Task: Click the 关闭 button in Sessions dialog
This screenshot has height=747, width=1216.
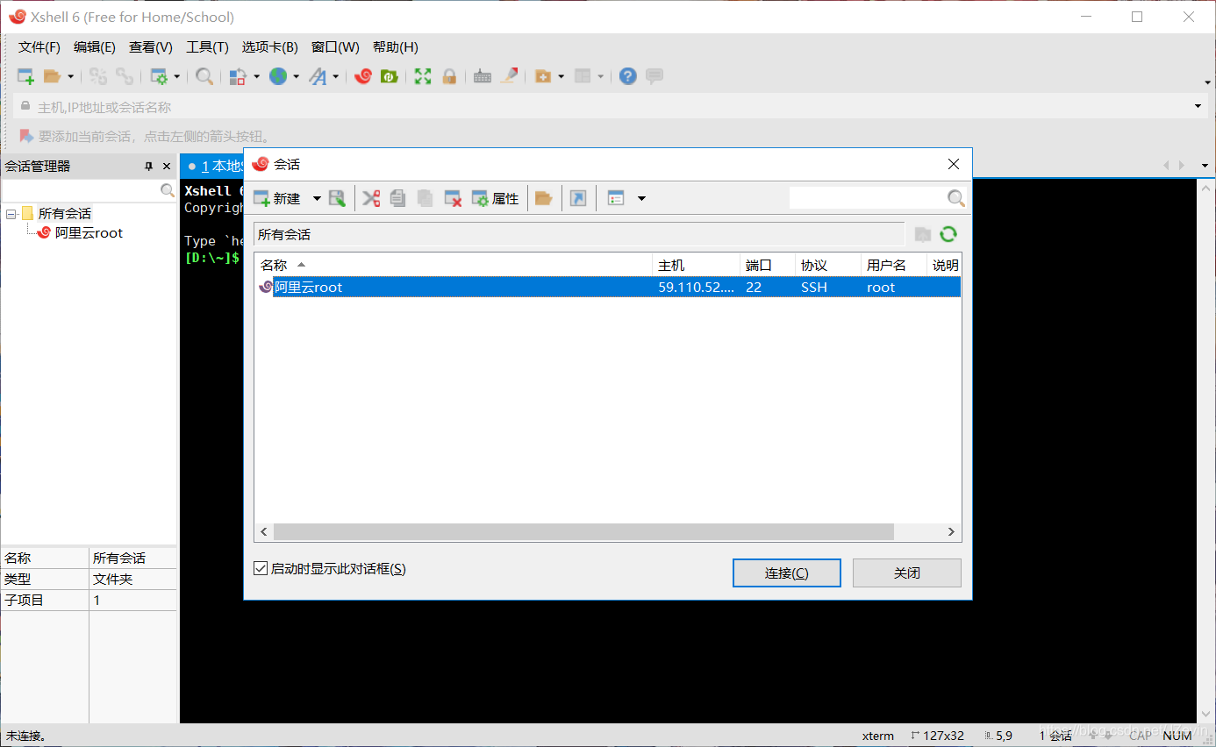Action: pos(907,573)
